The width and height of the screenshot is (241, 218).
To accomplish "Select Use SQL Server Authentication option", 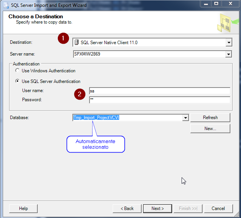I will [17, 81].
